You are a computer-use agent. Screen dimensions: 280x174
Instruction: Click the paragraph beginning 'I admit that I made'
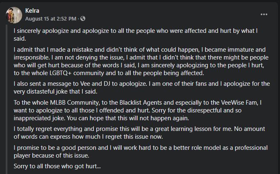pyautogui.click(x=141, y=61)
